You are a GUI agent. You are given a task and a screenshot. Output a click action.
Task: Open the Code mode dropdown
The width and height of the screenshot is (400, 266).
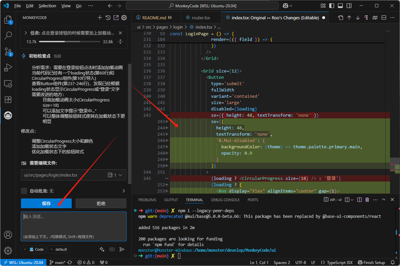33,249
